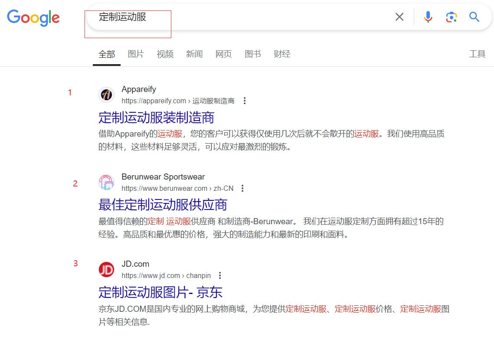The width and height of the screenshot is (494, 340).
Task: Click the magnifying glass search icon
Action: (x=474, y=16)
